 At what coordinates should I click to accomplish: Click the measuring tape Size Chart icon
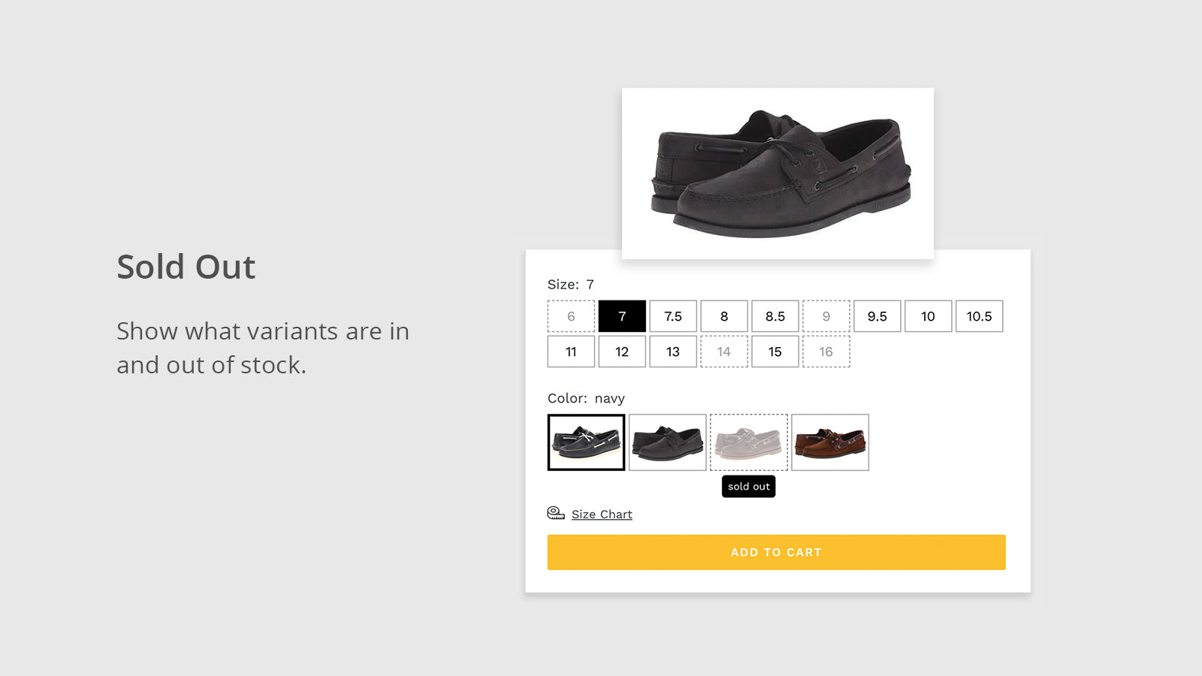click(x=555, y=514)
